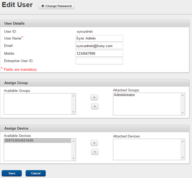The width and height of the screenshot is (192, 178).
Task: Select device 359703054551649
Action: pyautogui.click(x=37, y=140)
